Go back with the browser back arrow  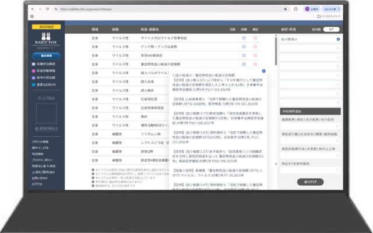[33, 9]
